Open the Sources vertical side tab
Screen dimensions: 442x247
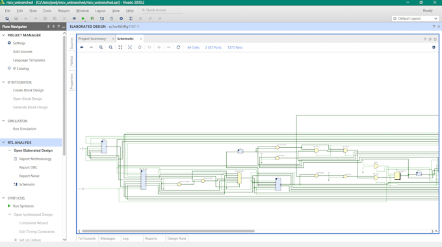coord(71,43)
